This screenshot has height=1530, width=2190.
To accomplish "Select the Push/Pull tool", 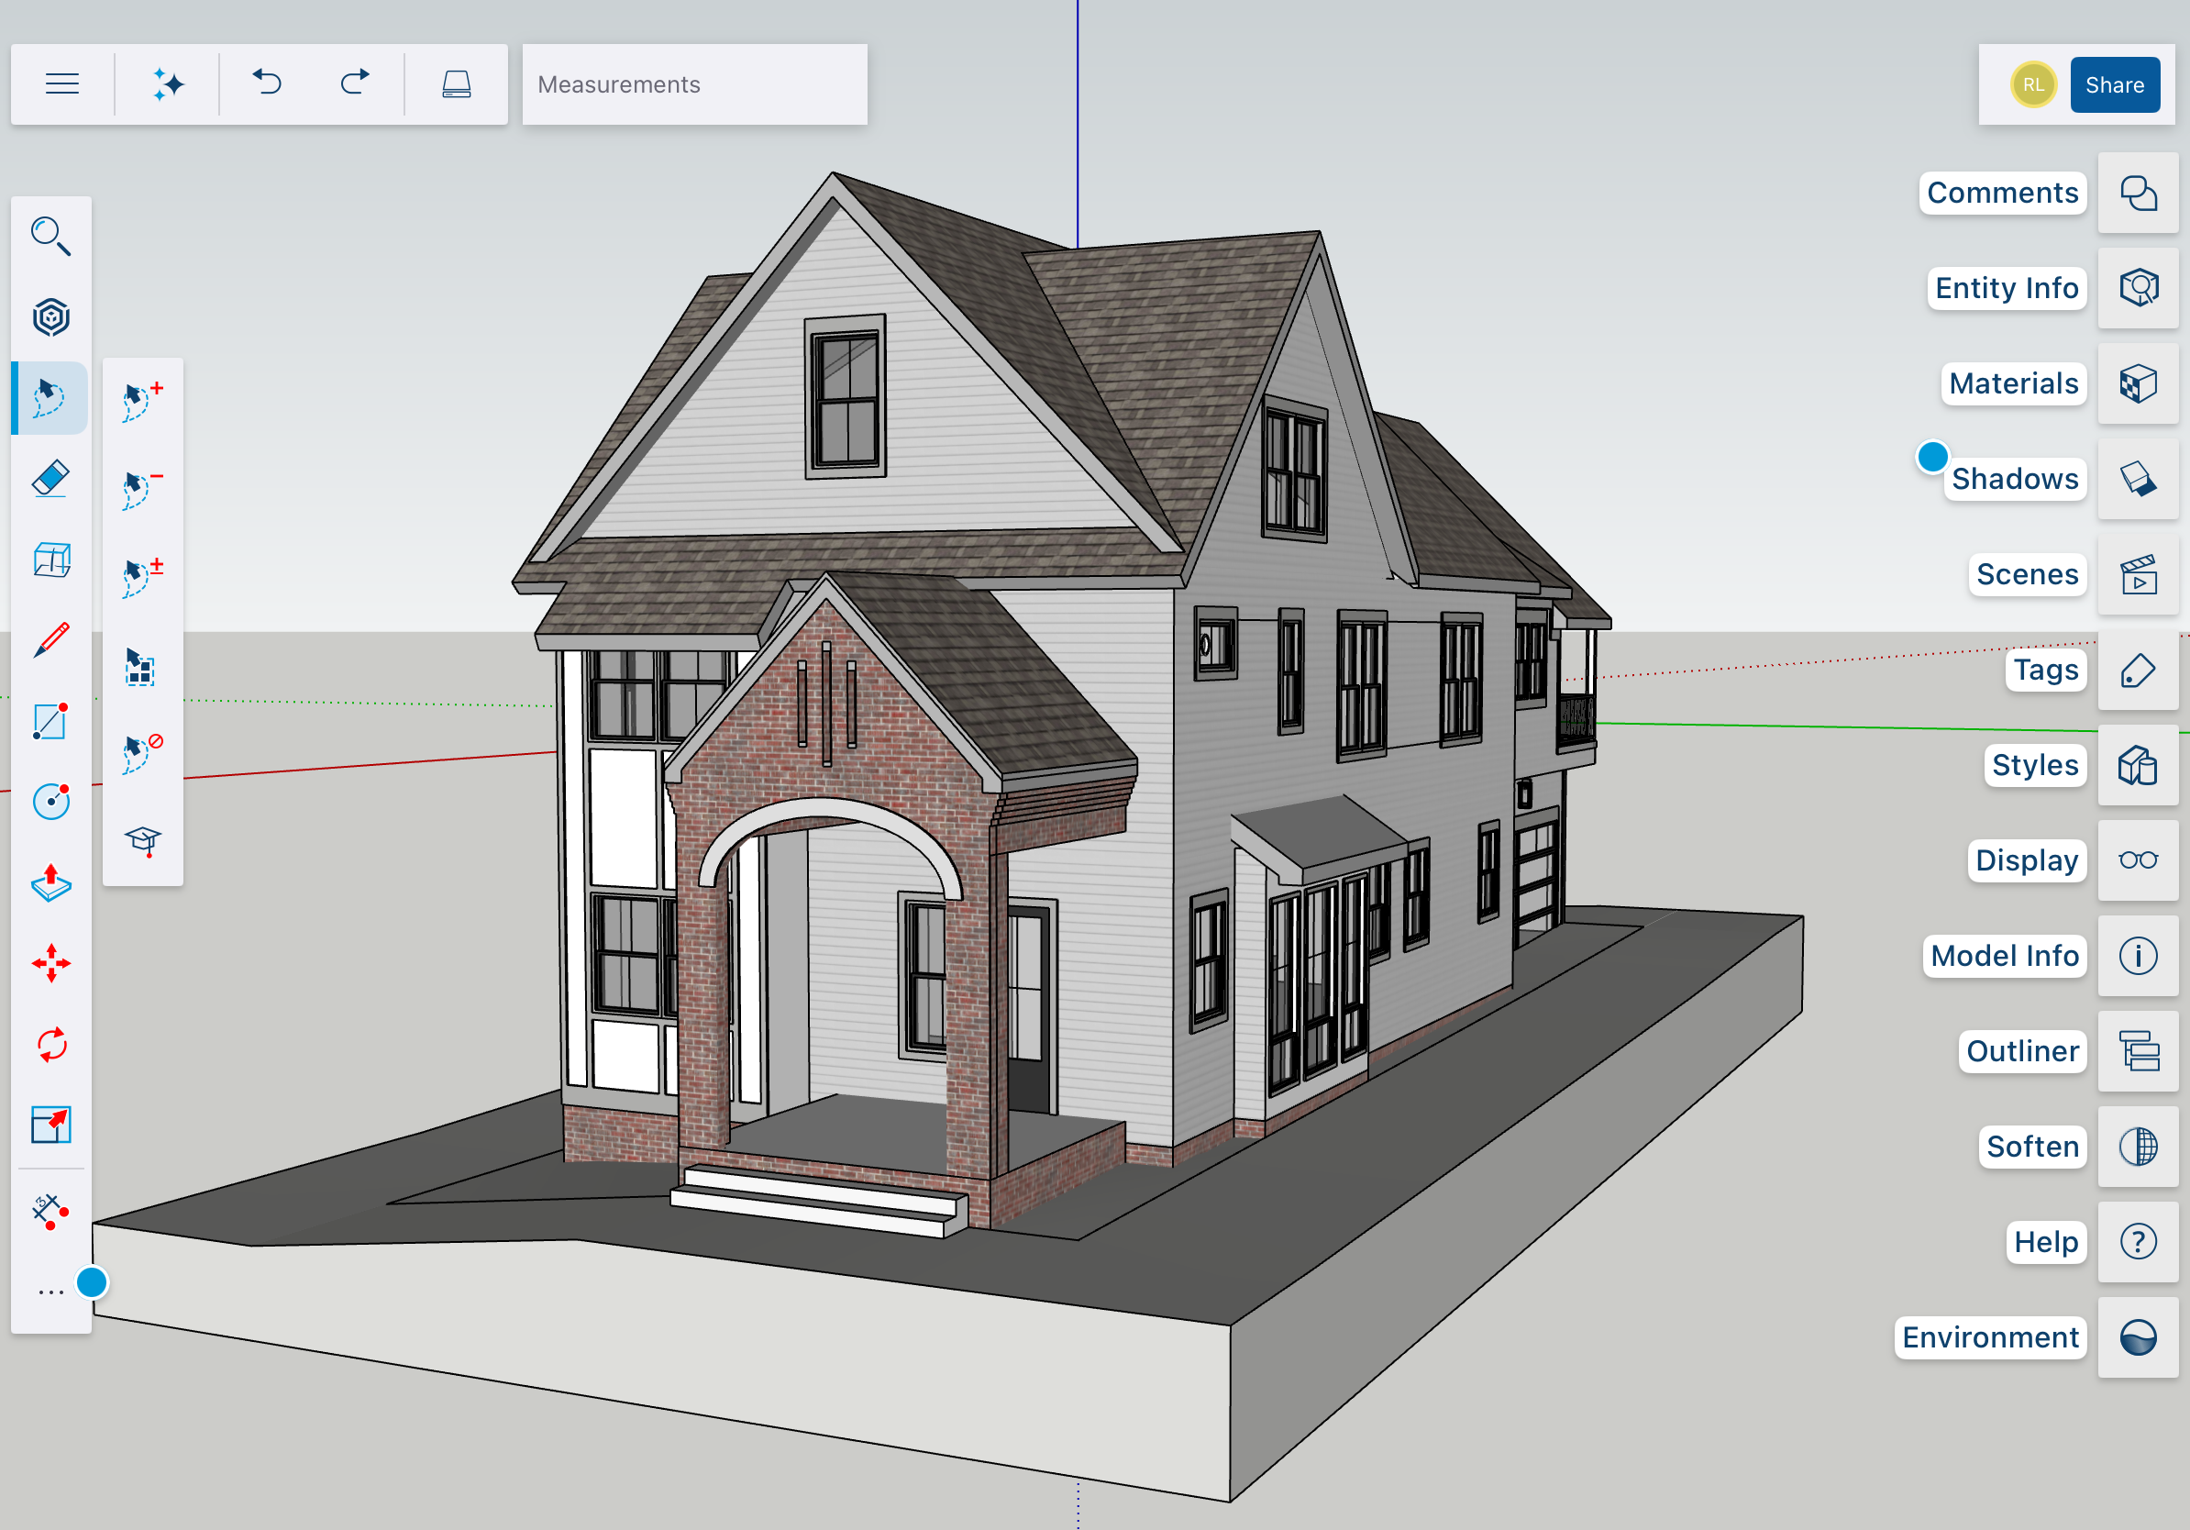I will pos(50,883).
